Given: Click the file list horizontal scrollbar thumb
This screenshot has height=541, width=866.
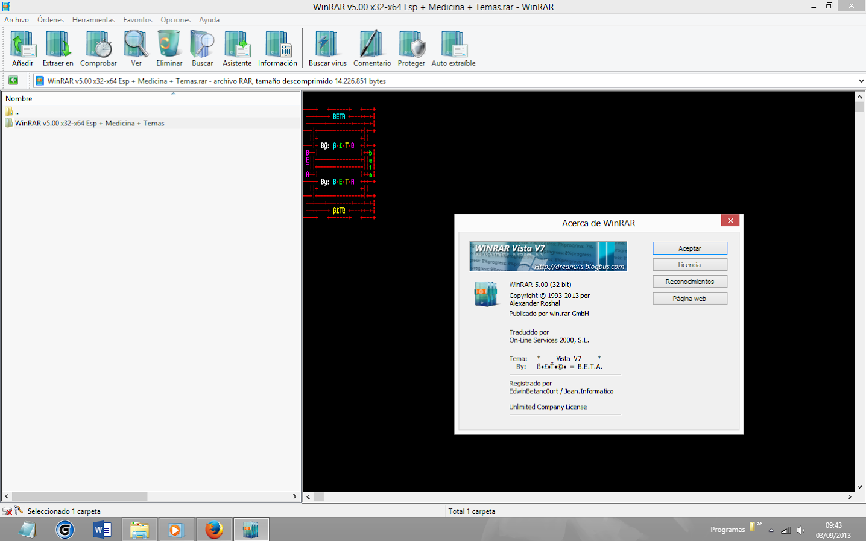Looking at the screenshot, I should [x=80, y=496].
